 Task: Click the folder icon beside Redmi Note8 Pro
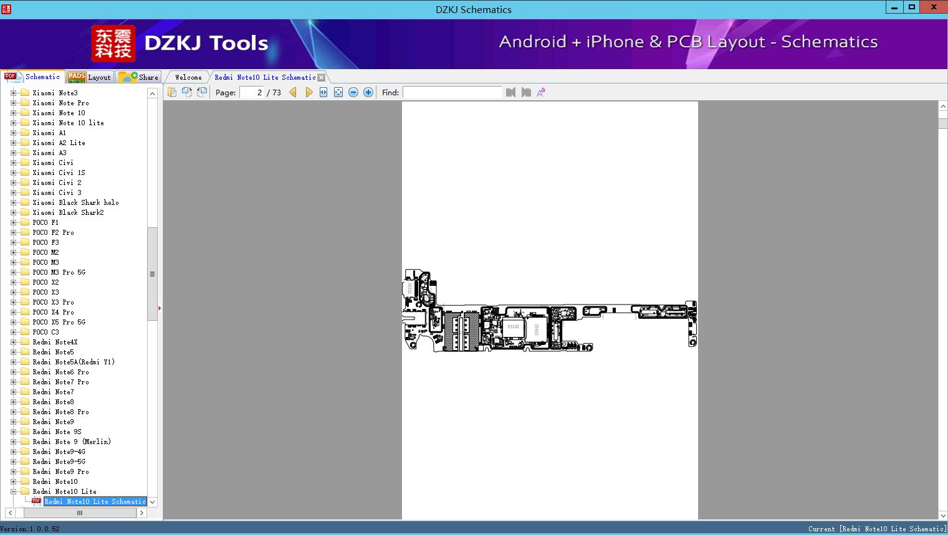coord(25,412)
